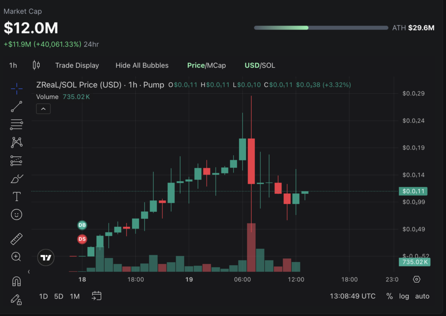
Task: Select the trend line drawing tool
Action: pyautogui.click(x=17, y=106)
